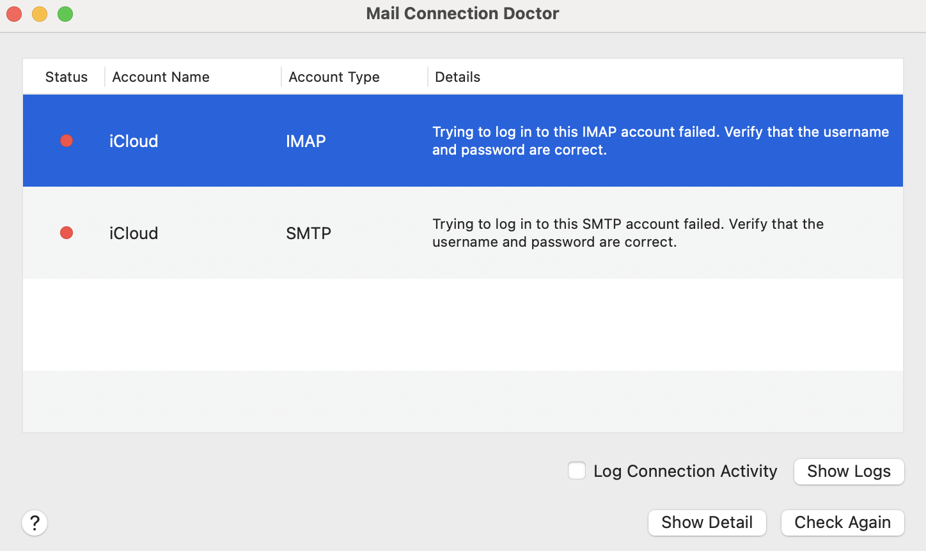Click the IMAP login failed details text

click(x=660, y=141)
